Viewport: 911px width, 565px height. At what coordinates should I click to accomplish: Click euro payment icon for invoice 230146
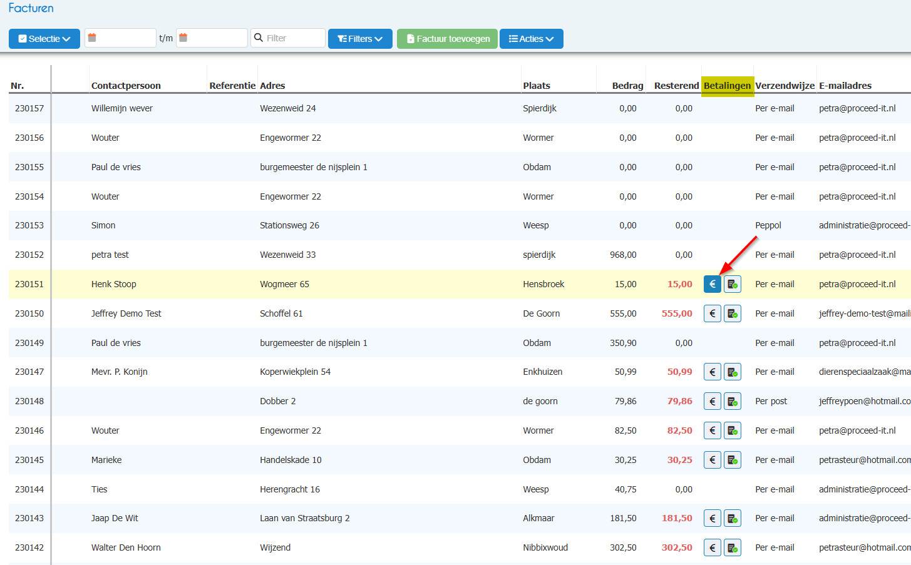coord(713,430)
